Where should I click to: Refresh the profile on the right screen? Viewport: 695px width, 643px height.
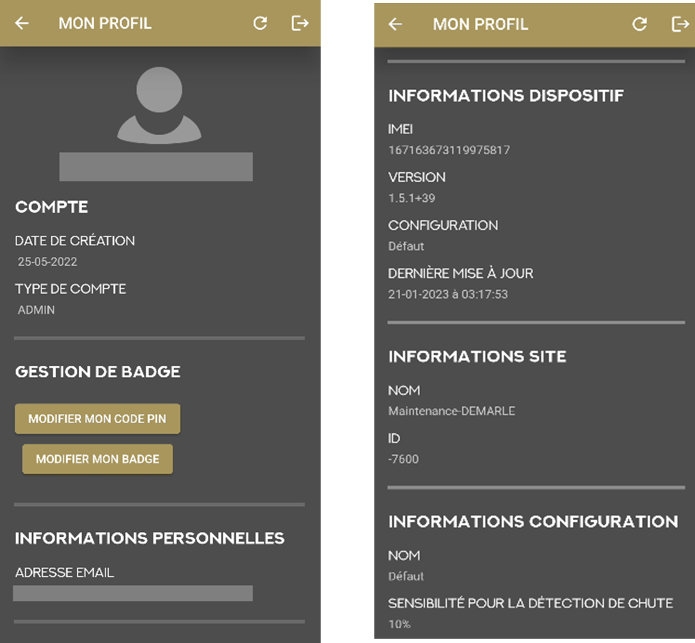tap(639, 24)
